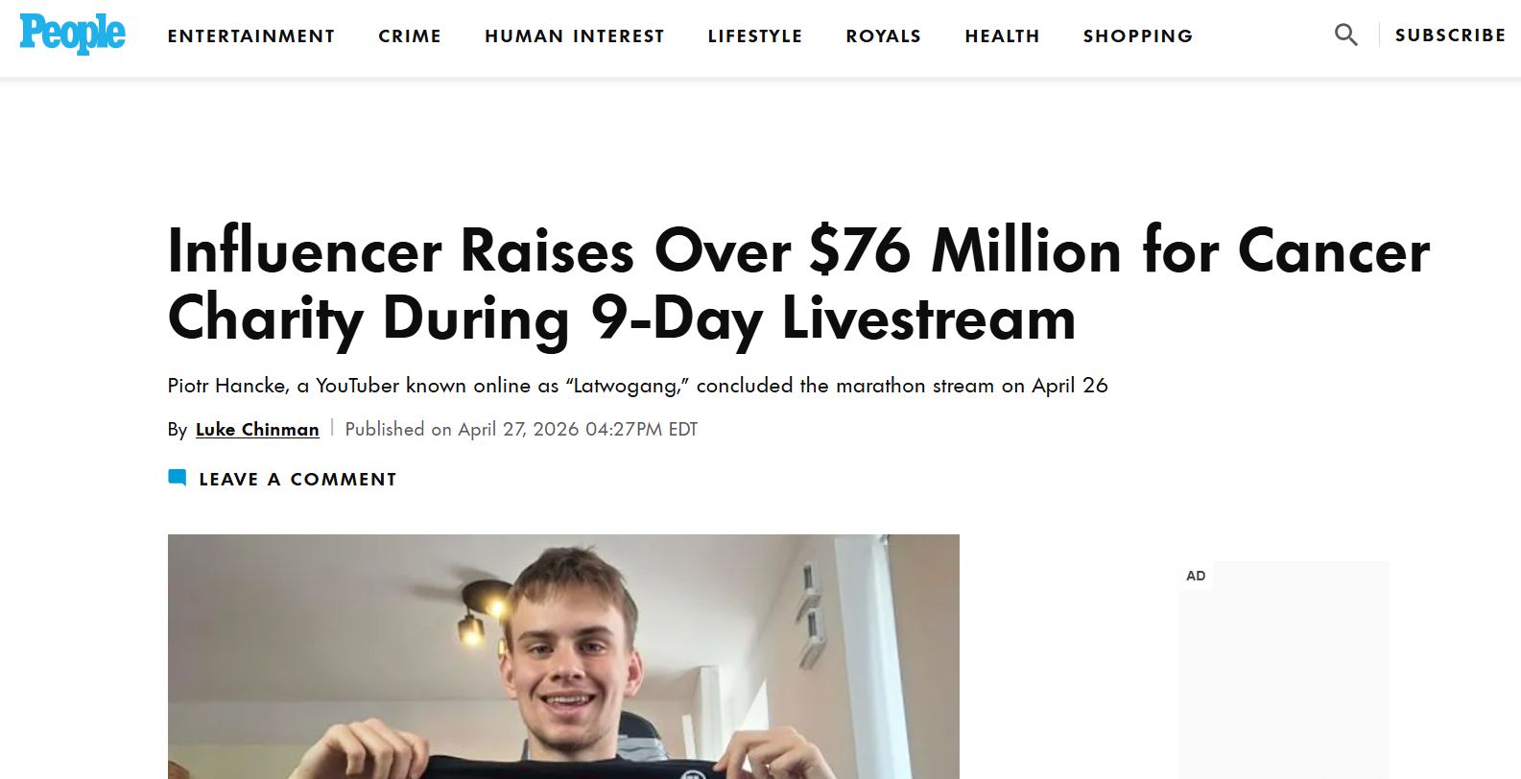The height and width of the screenshot is (779, 1521).
Task: Click the blue comment bubble icon
Action: (178, 478)
